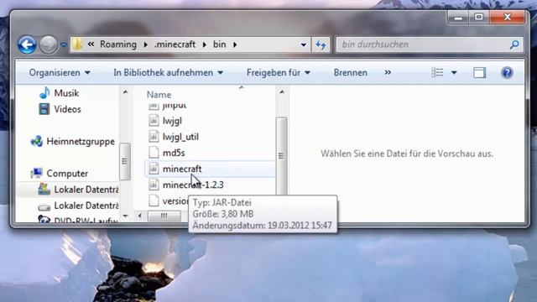Image resolution: width=537 pixels, height=302 pixels.
Task: Click the Heimnetzgruppe network icon
Action: pos(37,141)
